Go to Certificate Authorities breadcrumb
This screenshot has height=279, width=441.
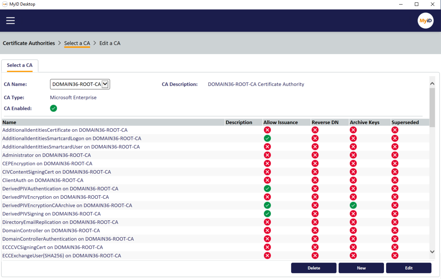(29, 43)
